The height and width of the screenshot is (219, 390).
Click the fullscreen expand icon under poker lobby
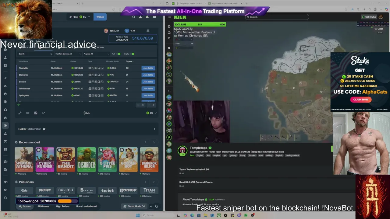[20, 113]
